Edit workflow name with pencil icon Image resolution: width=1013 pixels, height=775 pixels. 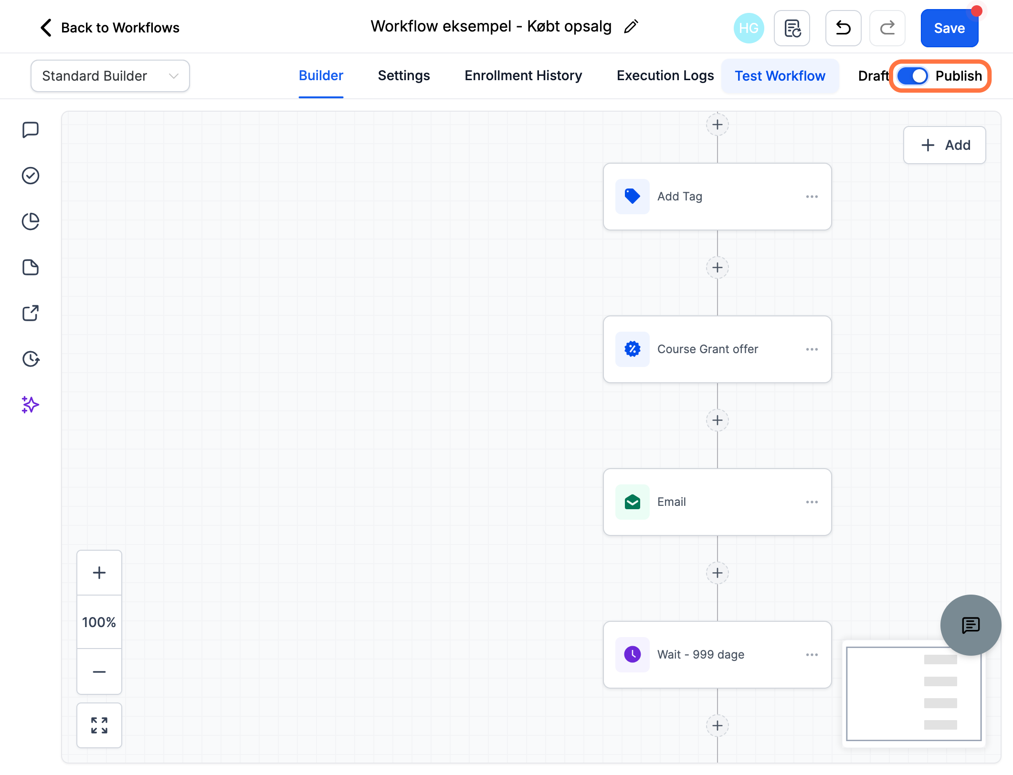coord(631,27)
